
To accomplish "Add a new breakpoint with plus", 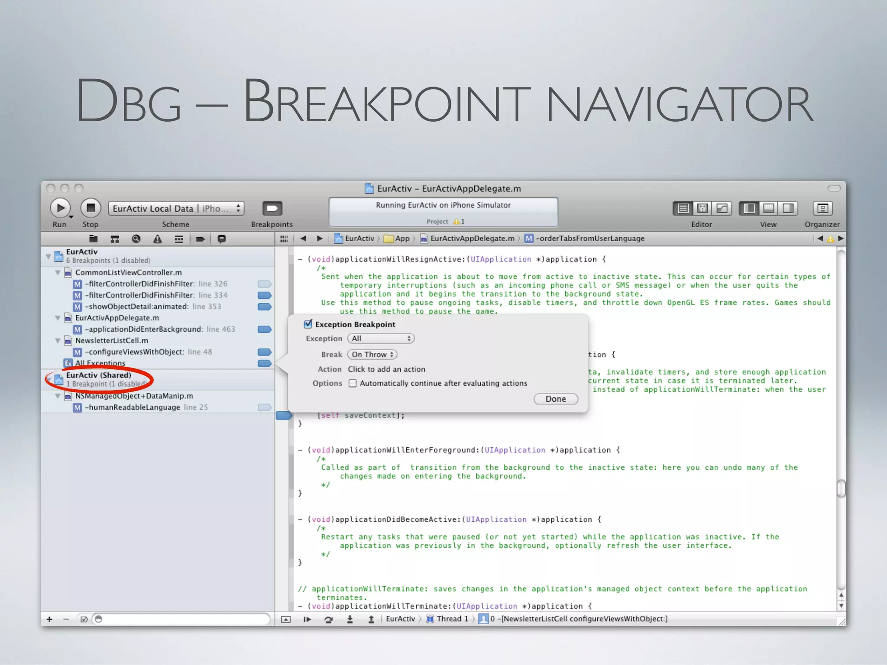I will pos(49,619).
